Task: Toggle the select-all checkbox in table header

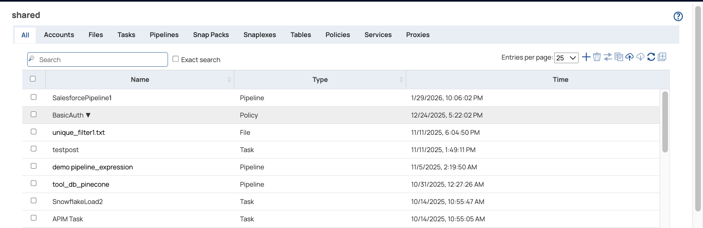Action: 33,79
